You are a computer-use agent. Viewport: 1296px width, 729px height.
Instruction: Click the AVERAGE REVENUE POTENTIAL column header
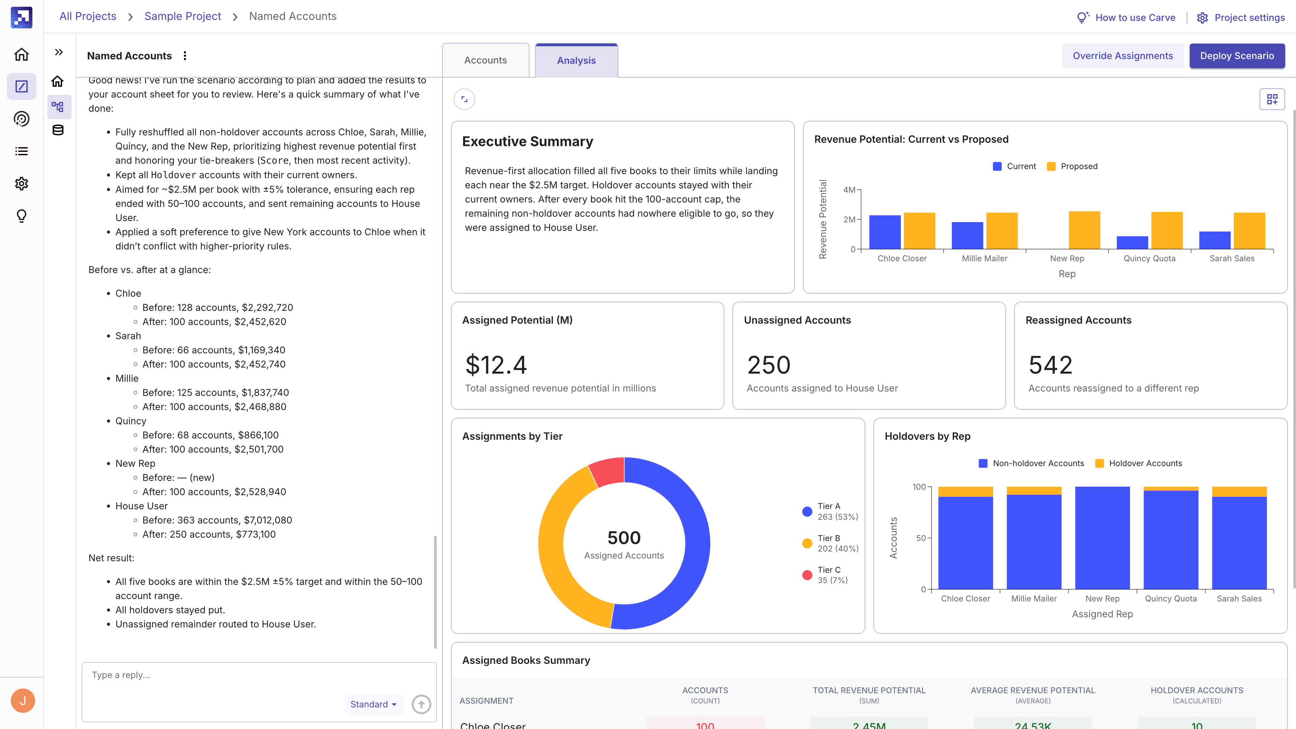click(1033, 695)
